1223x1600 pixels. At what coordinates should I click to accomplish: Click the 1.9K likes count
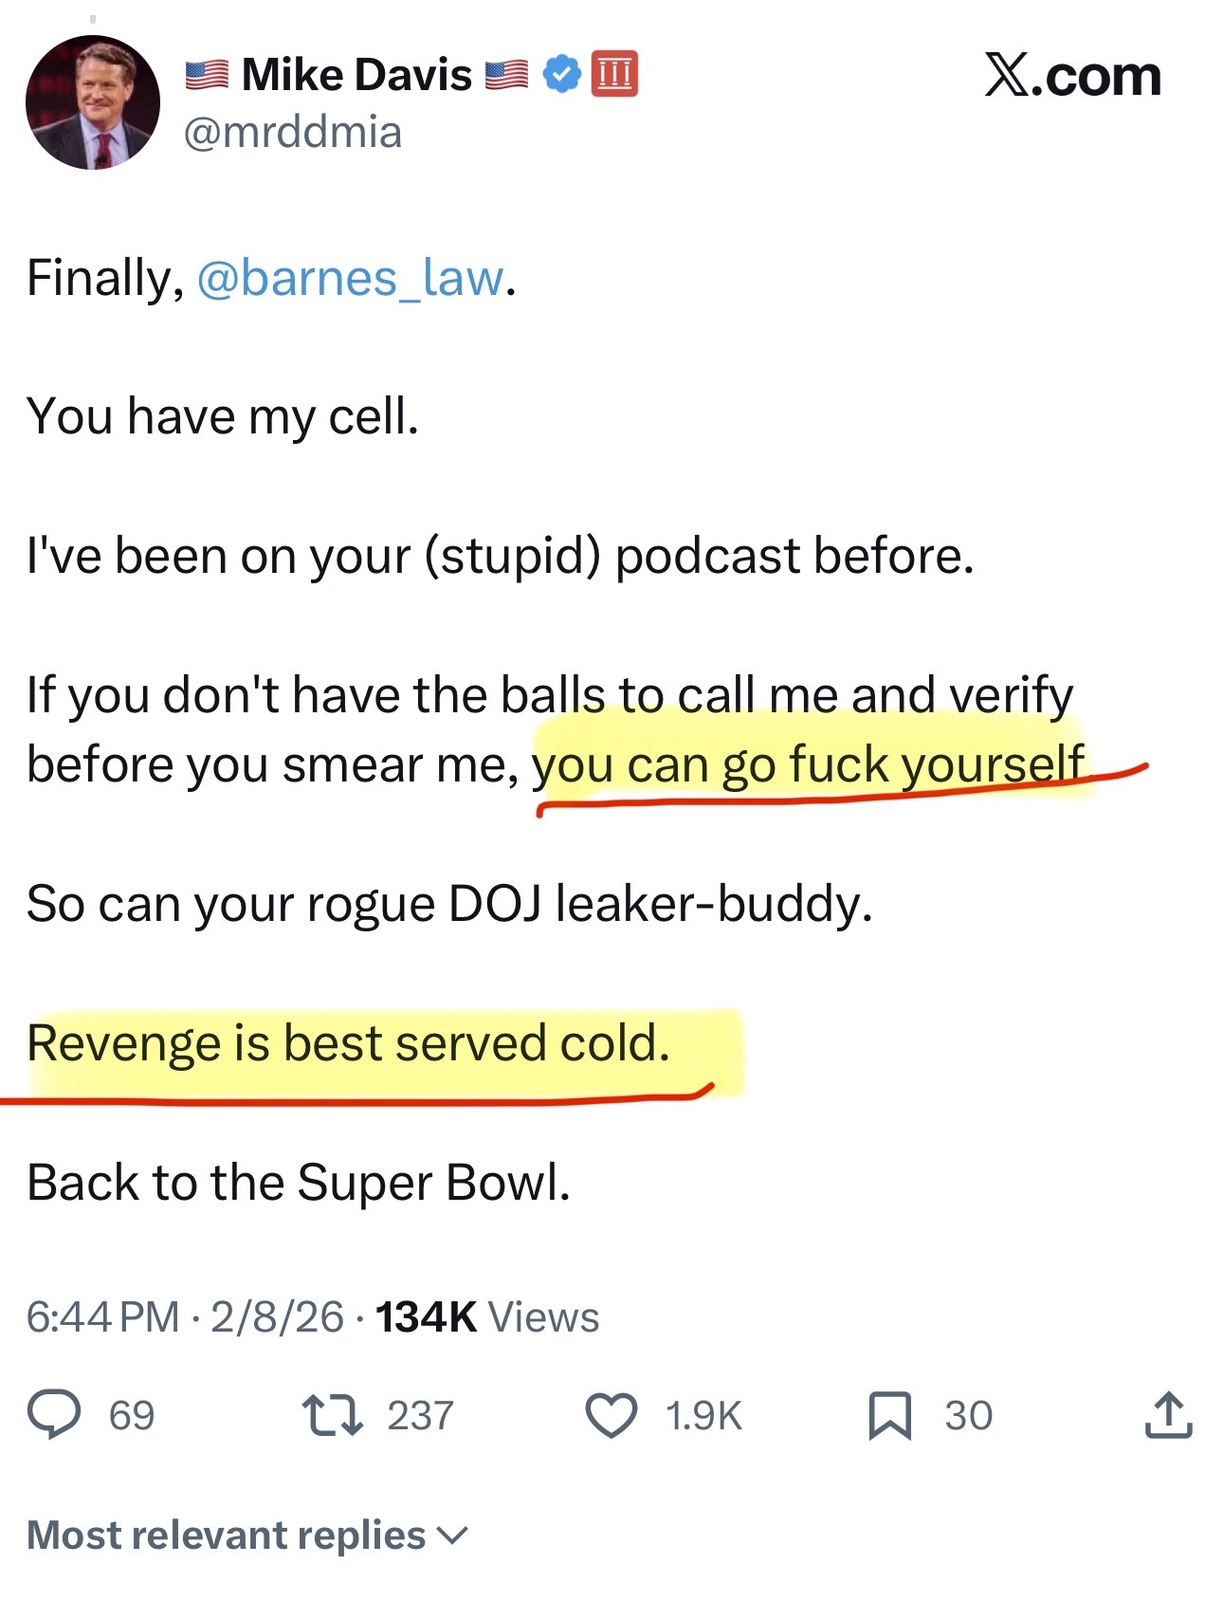[x=703, y=1415]
